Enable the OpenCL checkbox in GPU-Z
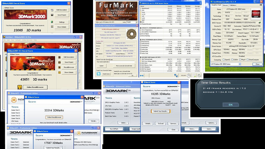The height and width of the screenshot is (149, 265). pos(224,60)
